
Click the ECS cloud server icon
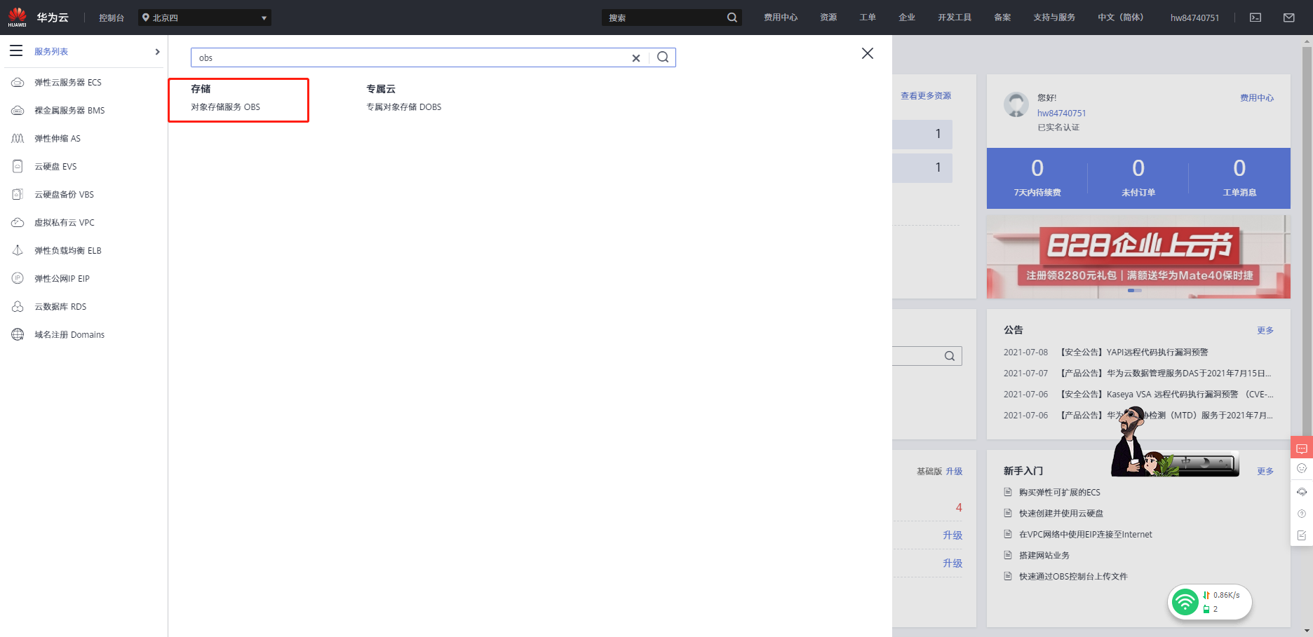pyautogui.click(x=18, y=83)
